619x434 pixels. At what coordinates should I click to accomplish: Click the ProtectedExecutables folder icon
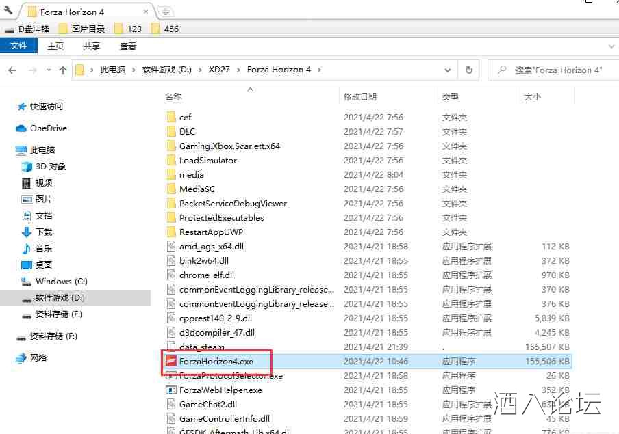[x=171, y=217]
